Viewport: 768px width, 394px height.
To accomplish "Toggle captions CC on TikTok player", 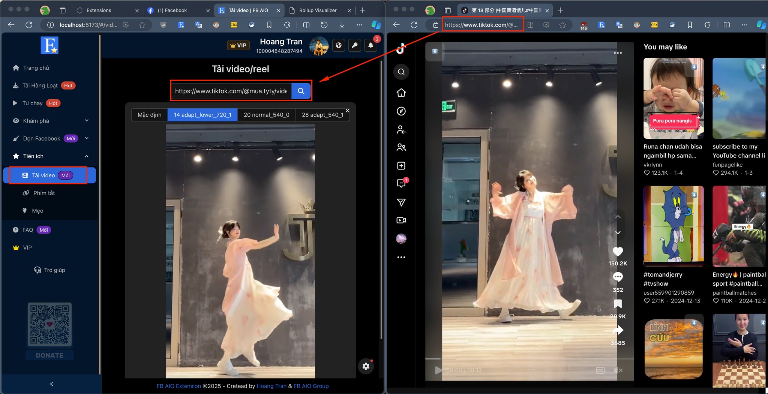I will 600,370.
